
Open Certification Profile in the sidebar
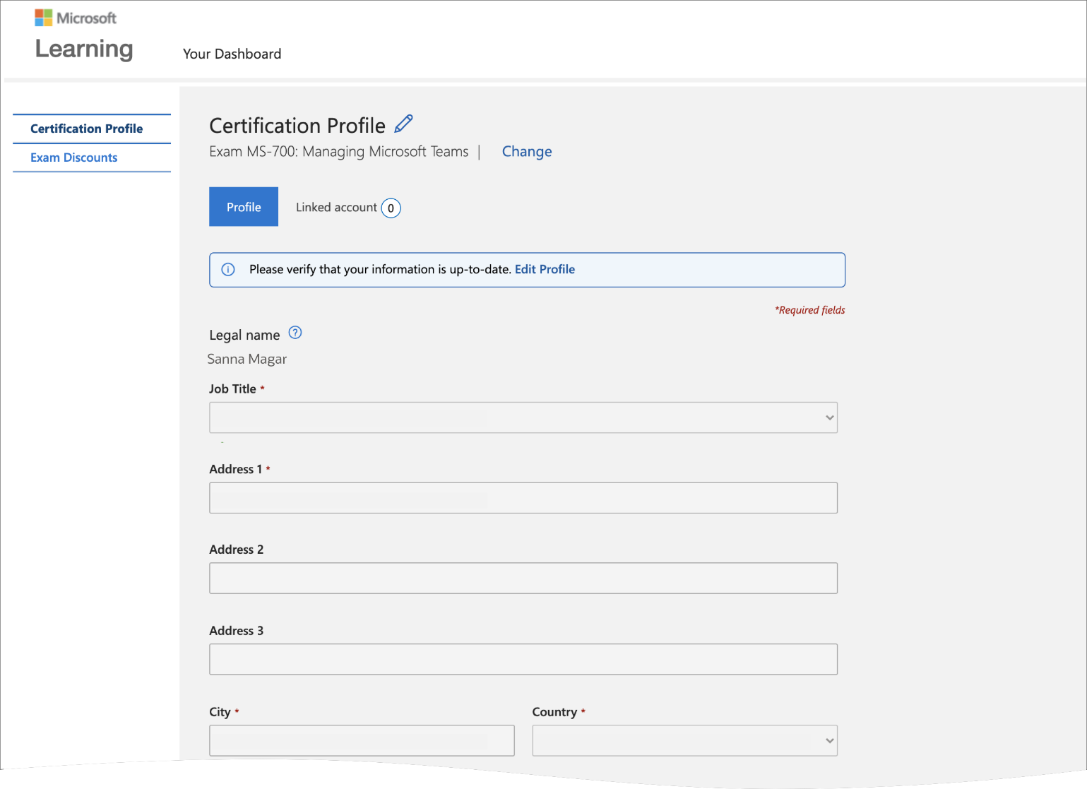[87, 129]
